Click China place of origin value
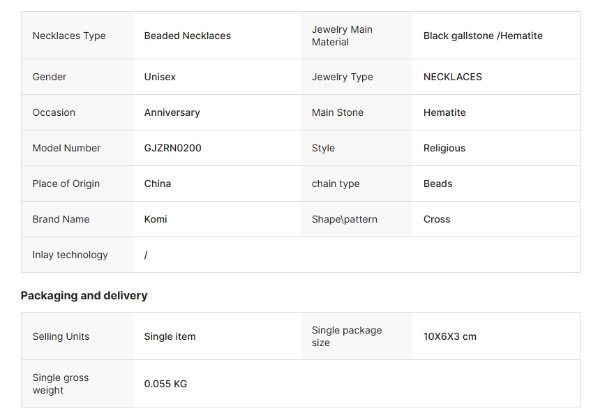 (x=157, y=184)
